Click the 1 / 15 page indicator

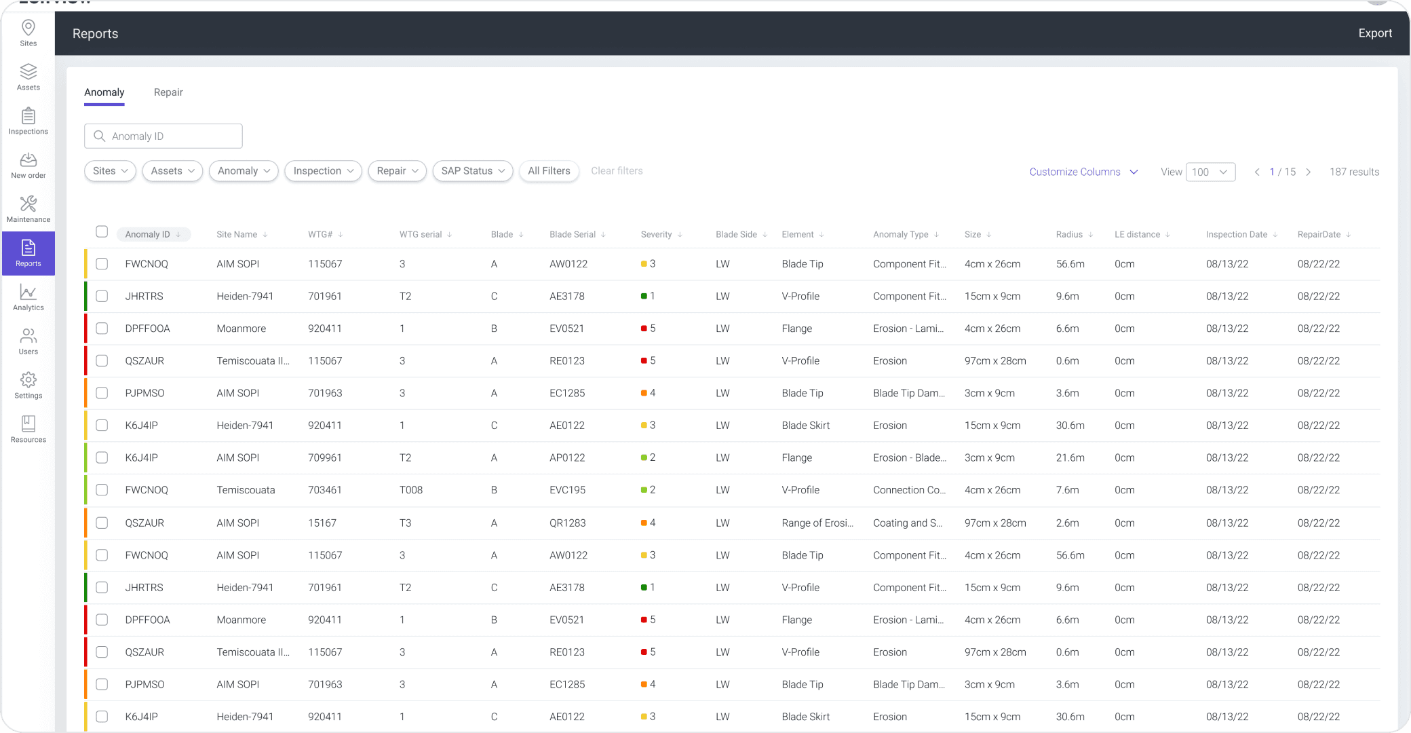tap(1283, 172)
